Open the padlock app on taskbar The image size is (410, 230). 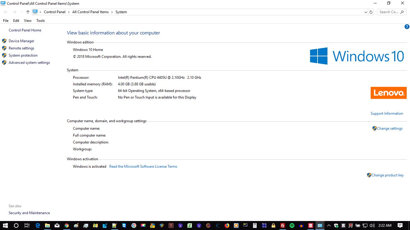pyautogui.click(x=273, y=226)
